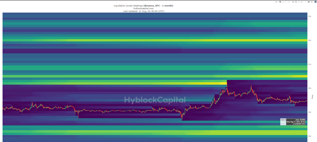Click the Zoom In plus icon
Viewport: 317px width, 142px height.
click(293, 2)
